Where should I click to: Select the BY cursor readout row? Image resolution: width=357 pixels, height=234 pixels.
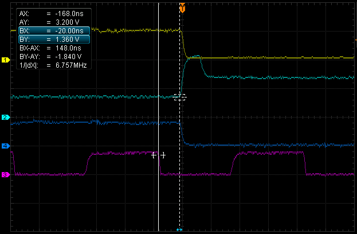(54, 40)
